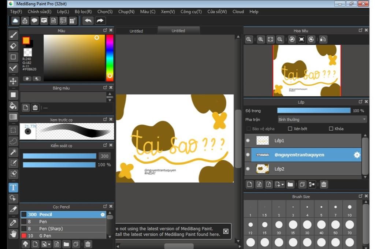Zoom out on the navigator preview
375x249 pixels.
(280, 40)
